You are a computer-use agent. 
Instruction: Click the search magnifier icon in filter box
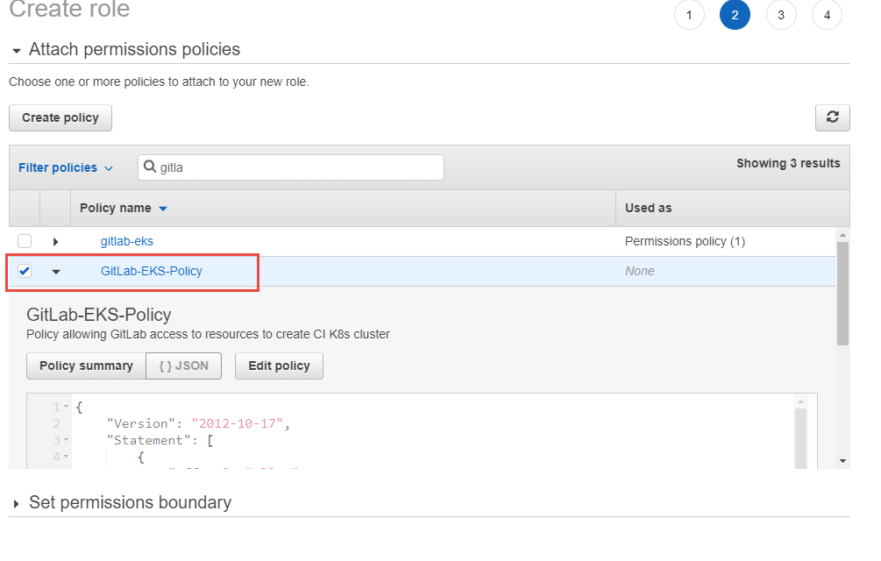coord(149,167)
